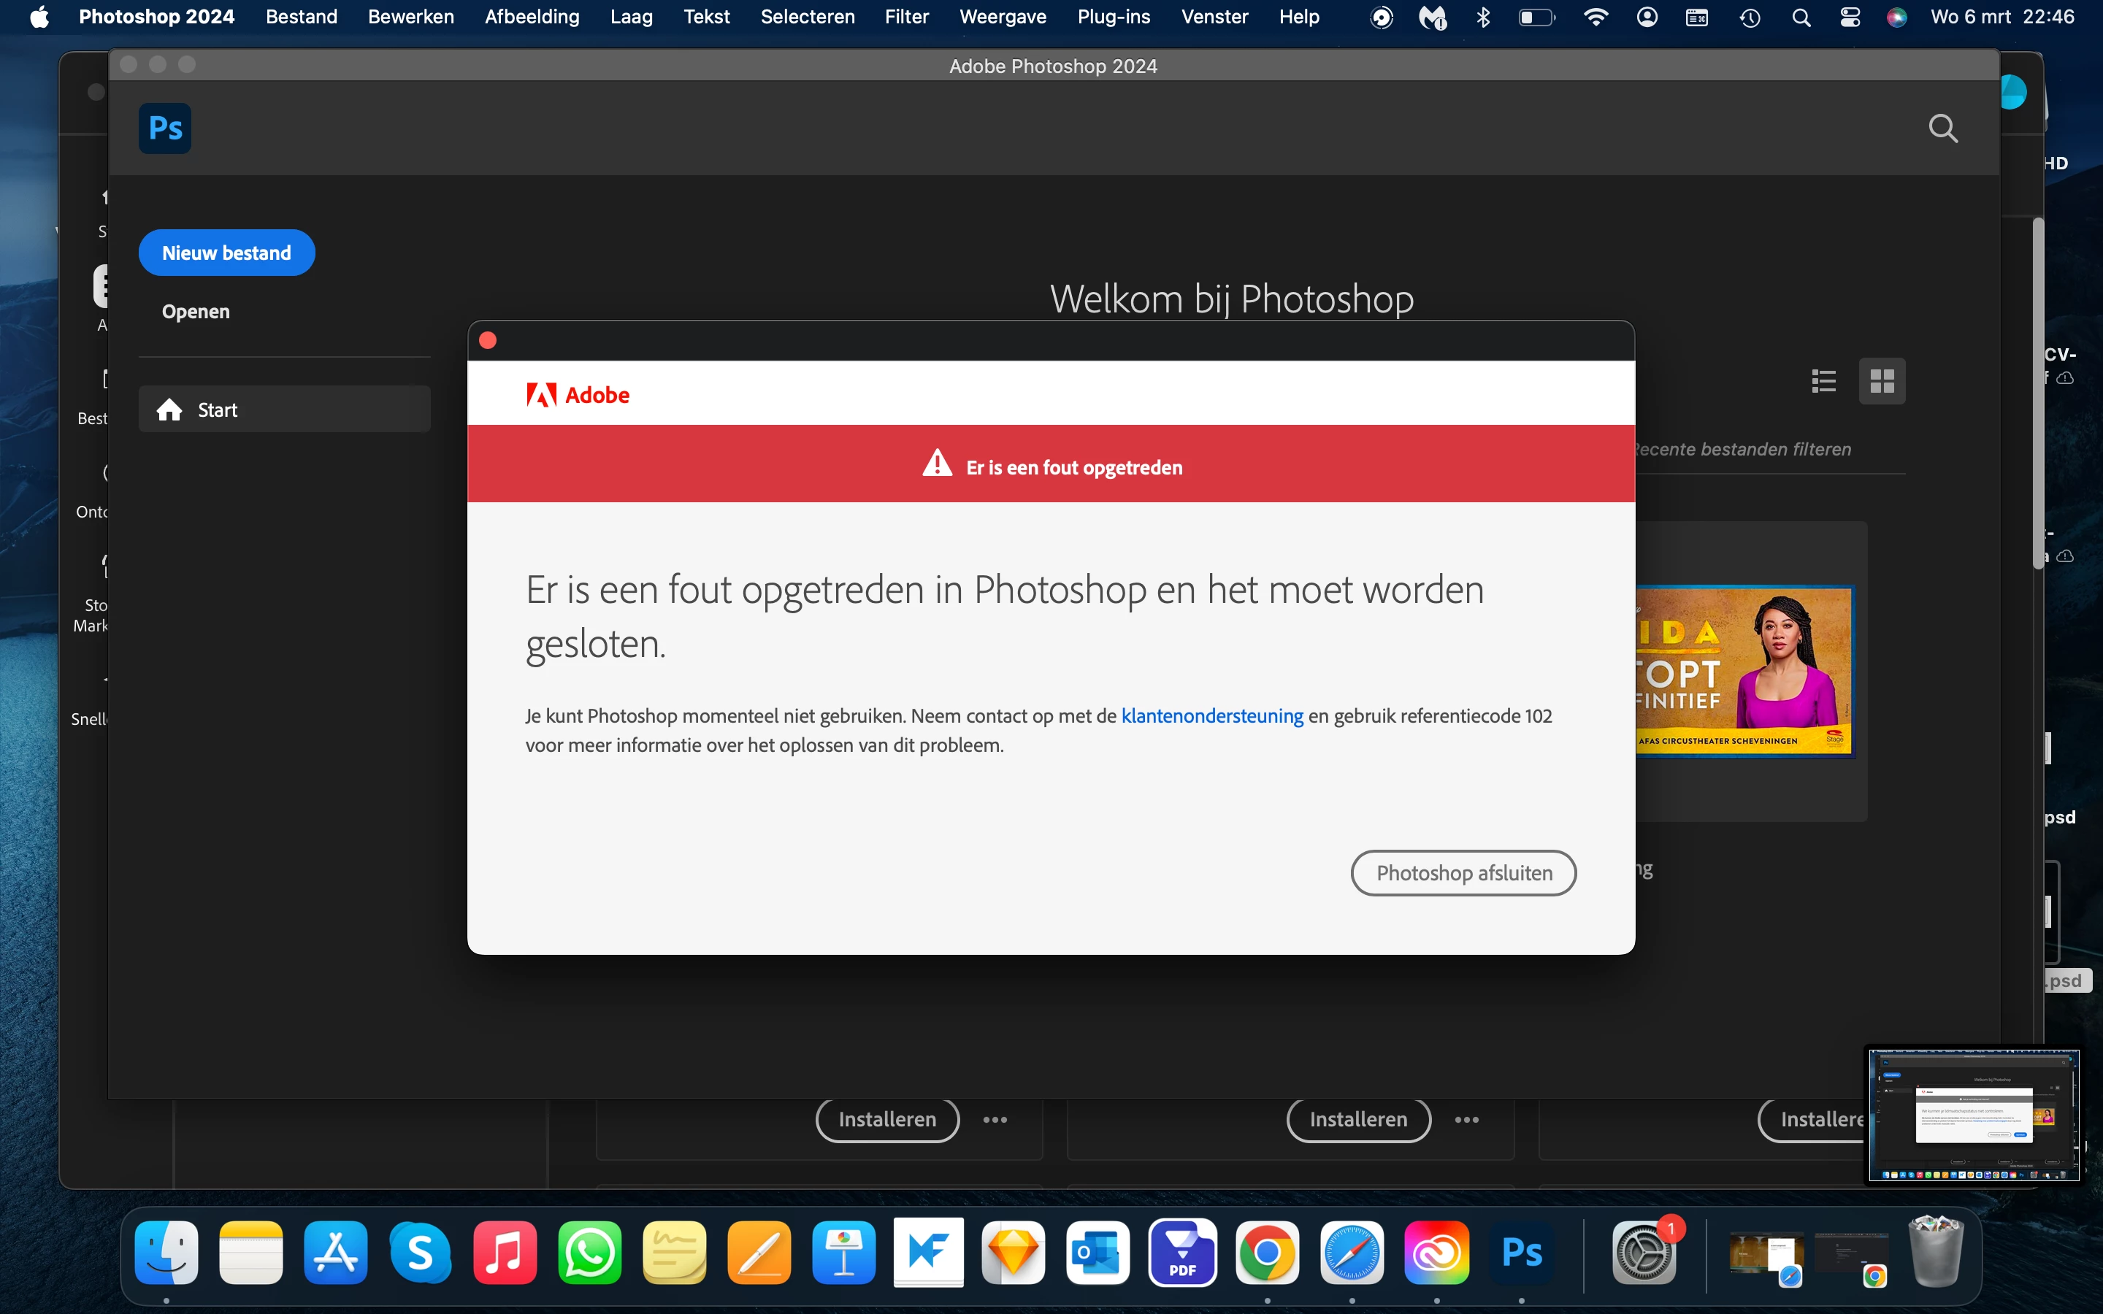Click the Photoshop icon in the Dock

1521,1252
